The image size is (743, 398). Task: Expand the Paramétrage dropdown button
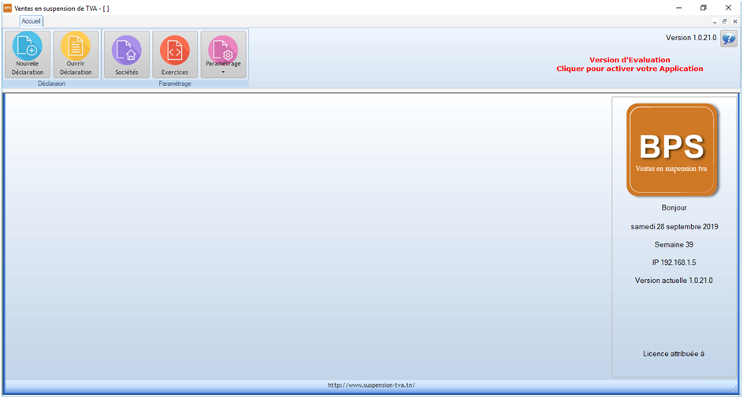tap(223, 54)
